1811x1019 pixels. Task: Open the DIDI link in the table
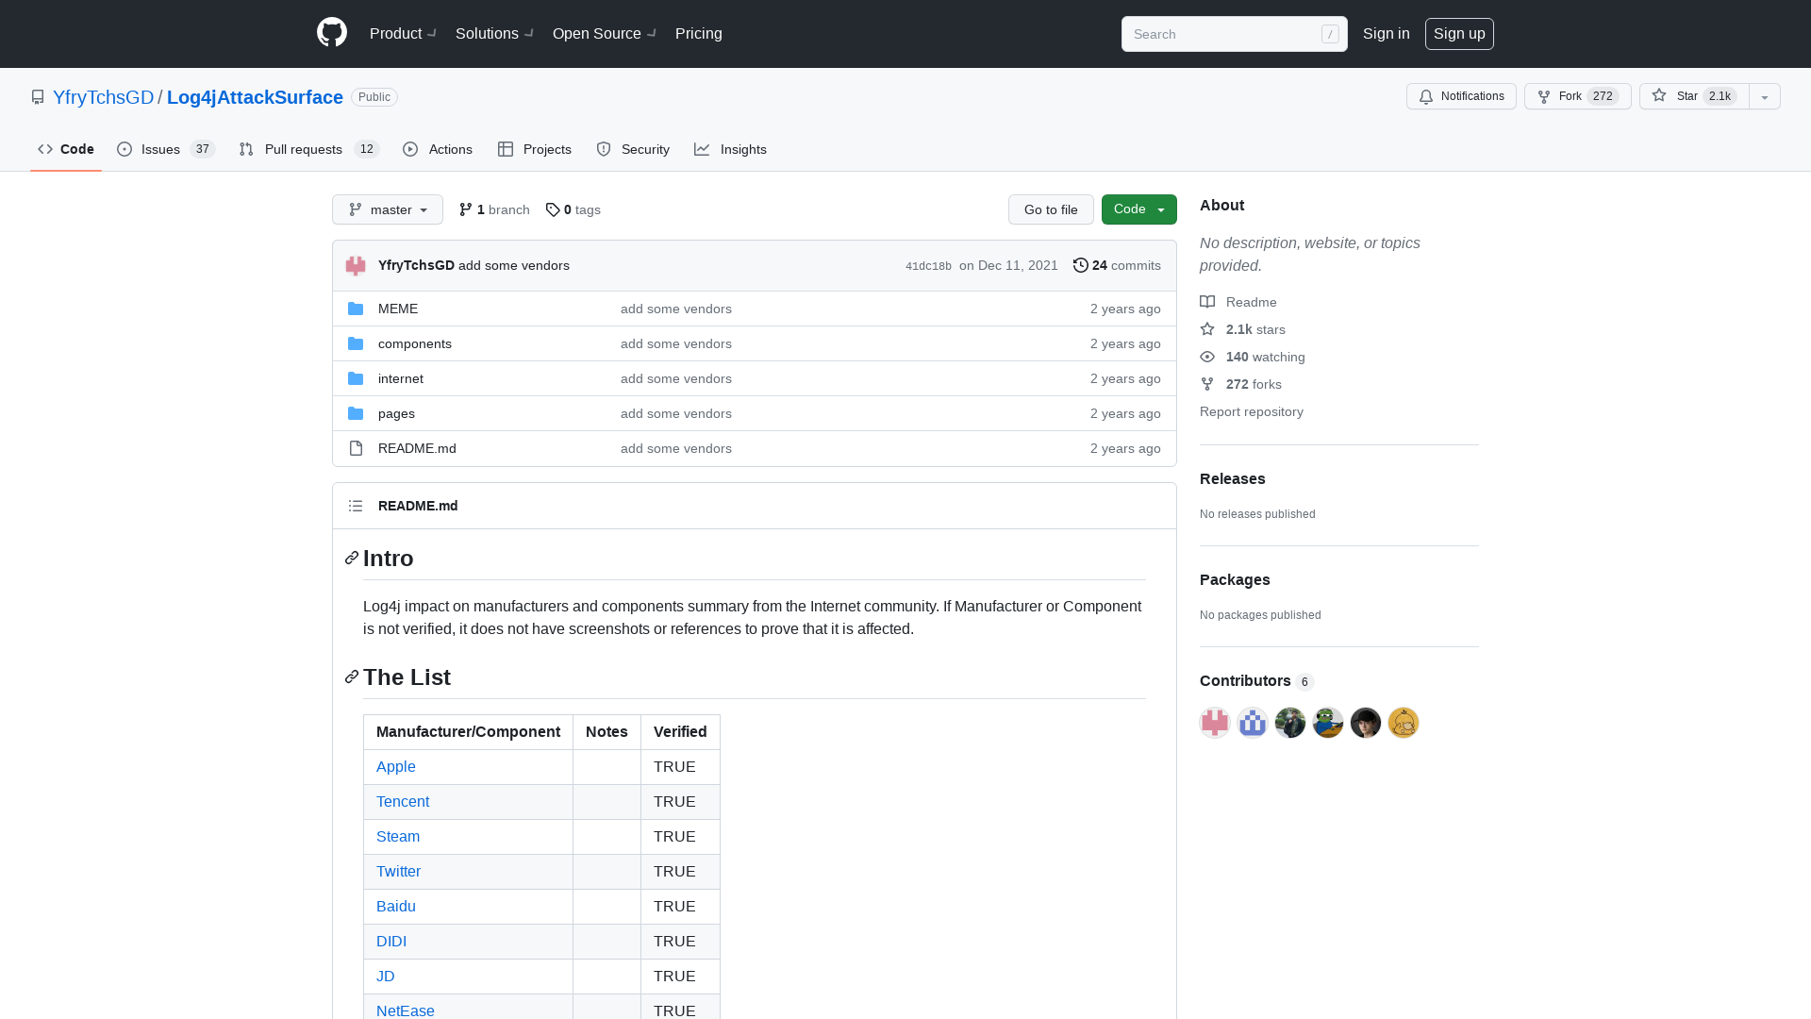pyautogui.click(x=391, y=942)
